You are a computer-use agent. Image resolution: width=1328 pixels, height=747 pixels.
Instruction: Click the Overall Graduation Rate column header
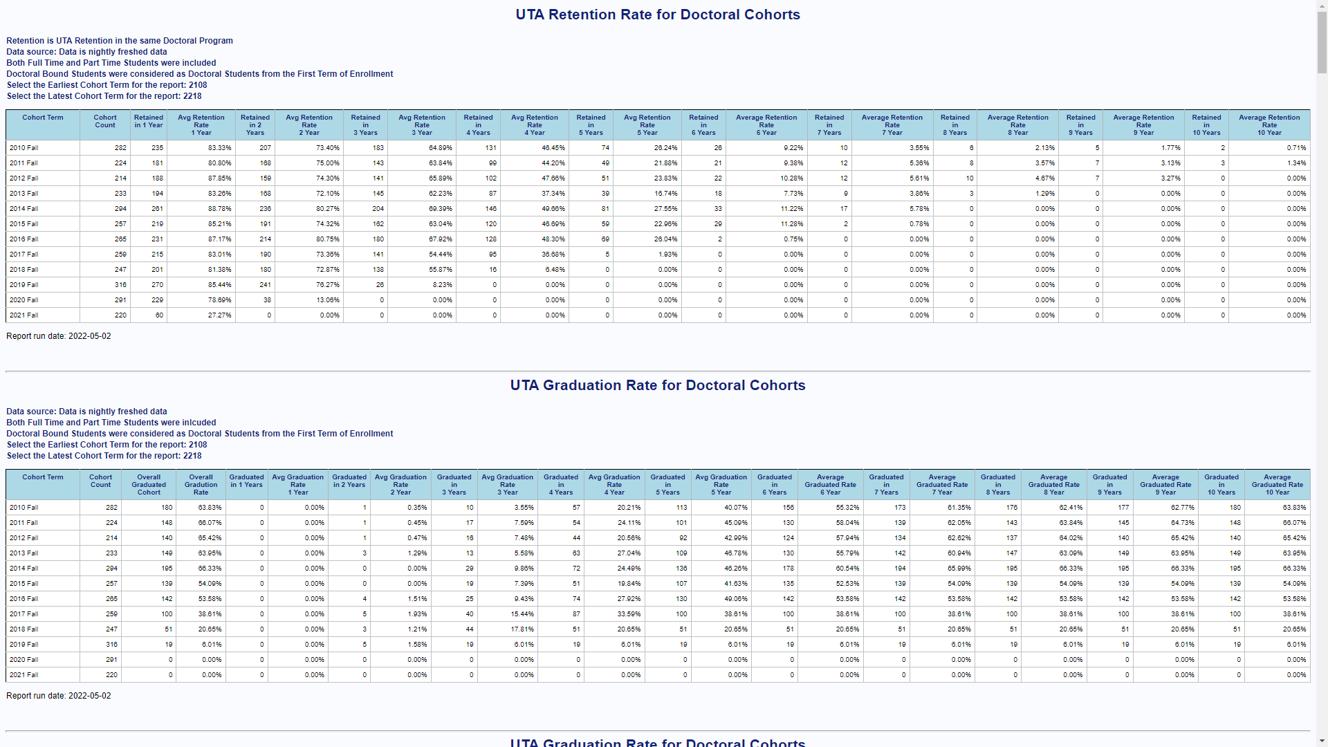[201, 485]
